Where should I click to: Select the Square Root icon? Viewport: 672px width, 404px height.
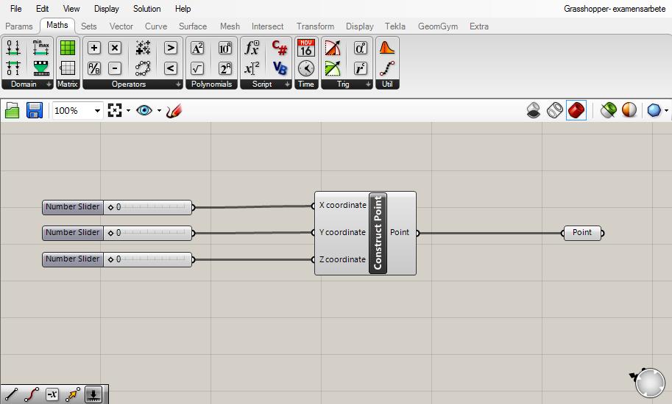click(x=197, y=68)
